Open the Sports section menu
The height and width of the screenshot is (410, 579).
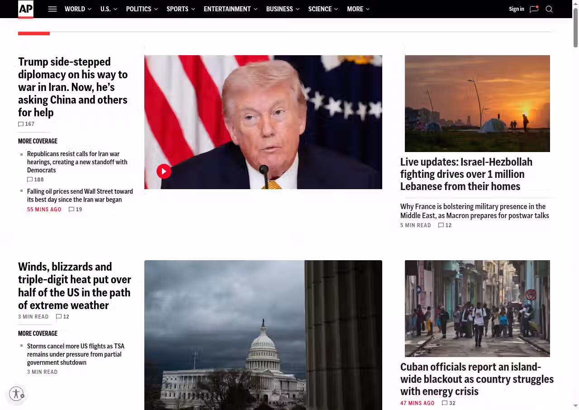(180, 9)
